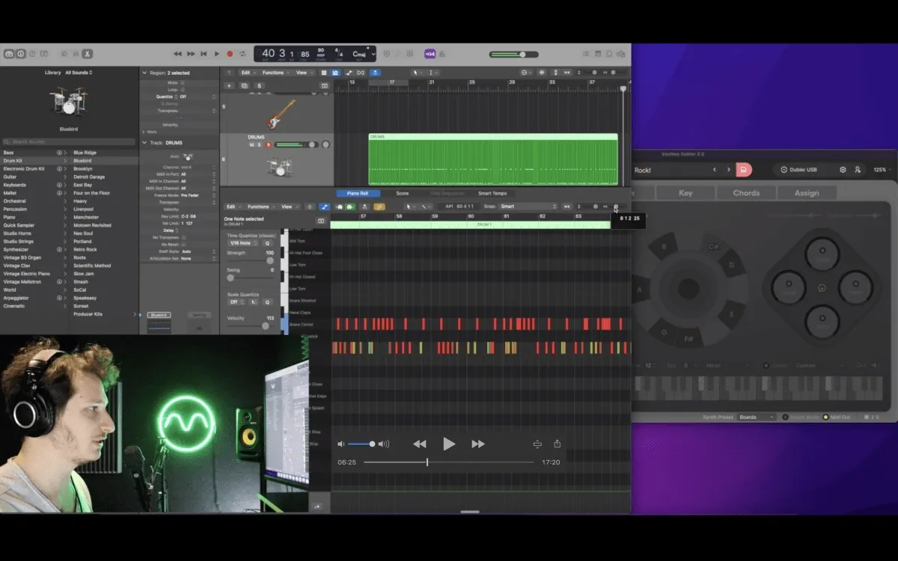Open the Time Quantize 1/16 Note dropdown
Screen dimensions: 898x561
tap(242, 243)
